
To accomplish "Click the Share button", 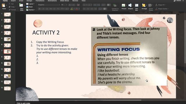I will 177,1.
